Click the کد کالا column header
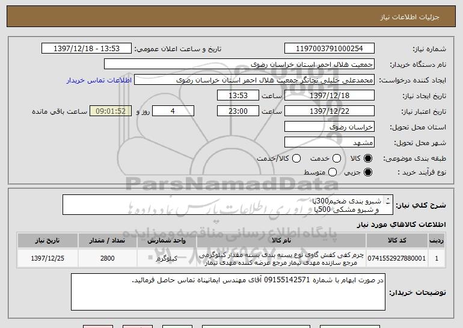Image resolution: width=463 pixels, height=328 pixels. (397, 241)
